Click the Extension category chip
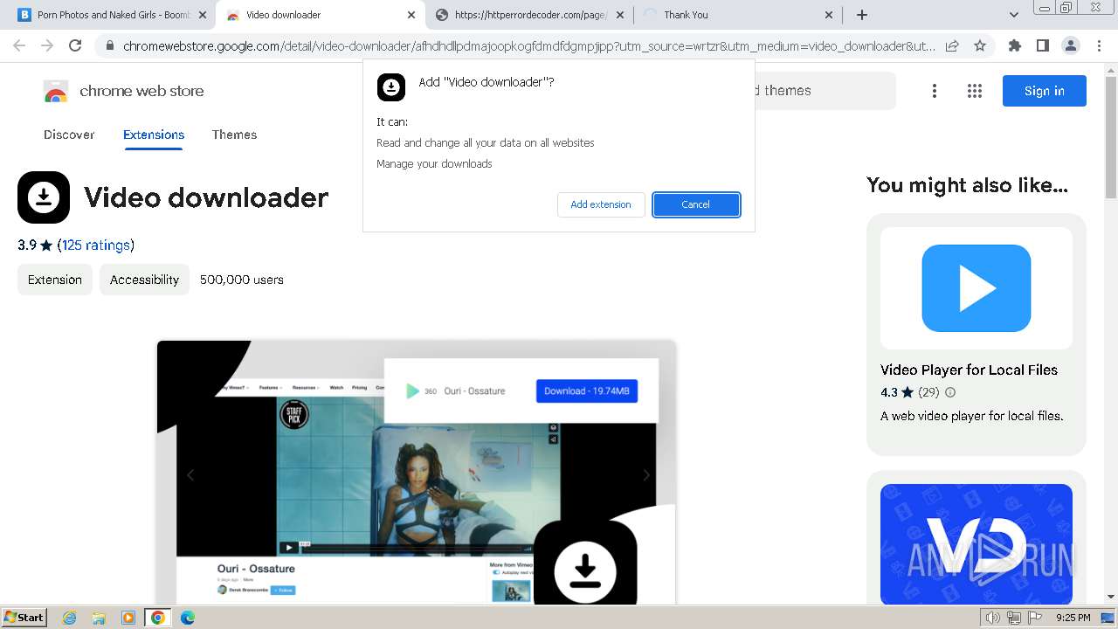Viewport: 1118px width, 629px height. tap(55, 280)
